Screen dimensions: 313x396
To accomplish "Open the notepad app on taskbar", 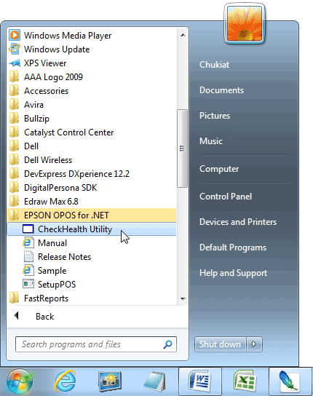I will [154, 382].
